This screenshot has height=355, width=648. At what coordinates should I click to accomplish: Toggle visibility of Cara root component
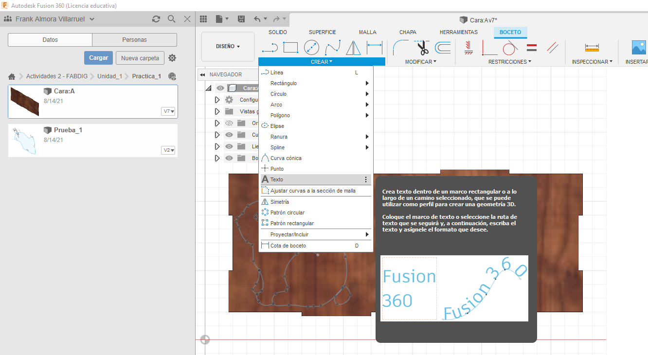coord(220,88)
